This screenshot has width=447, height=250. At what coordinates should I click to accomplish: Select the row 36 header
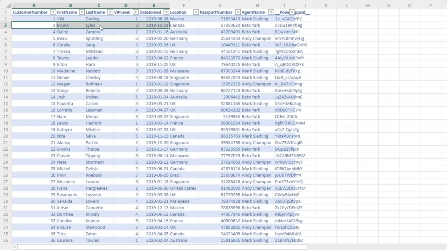(6, 240)
